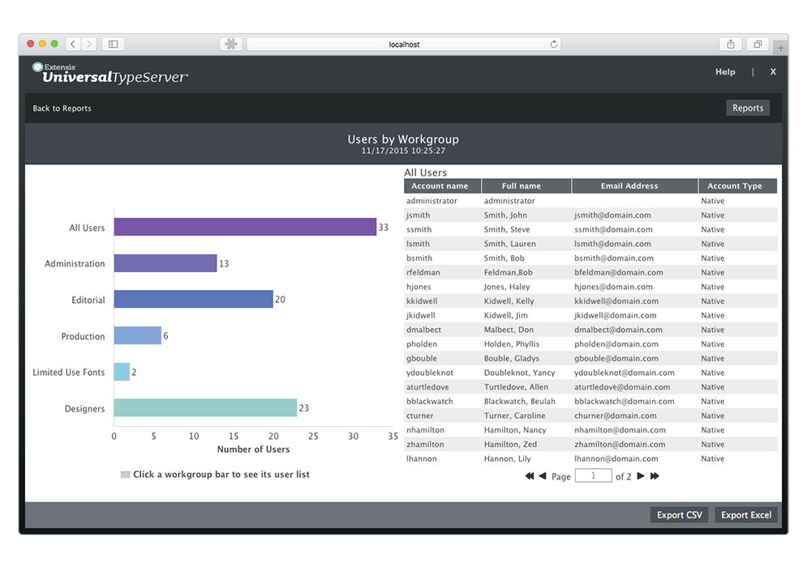
Task: Click the Universal Type Server logo
Action: tap(110, 74)
